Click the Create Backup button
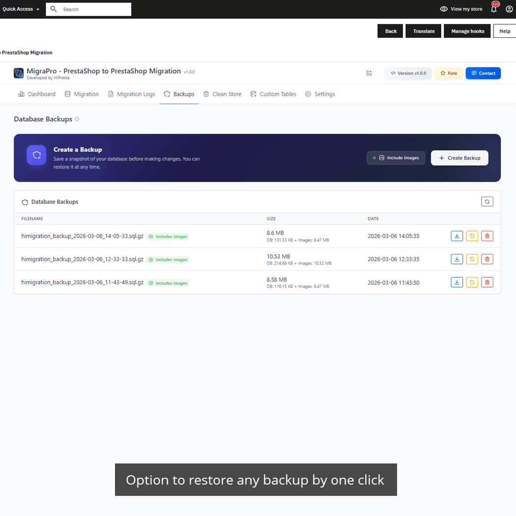Image resolution: width=516 pixels, height=516 pixels. tap(459, 158)
